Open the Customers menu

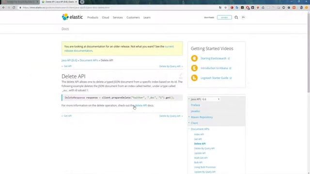point(133,17)
